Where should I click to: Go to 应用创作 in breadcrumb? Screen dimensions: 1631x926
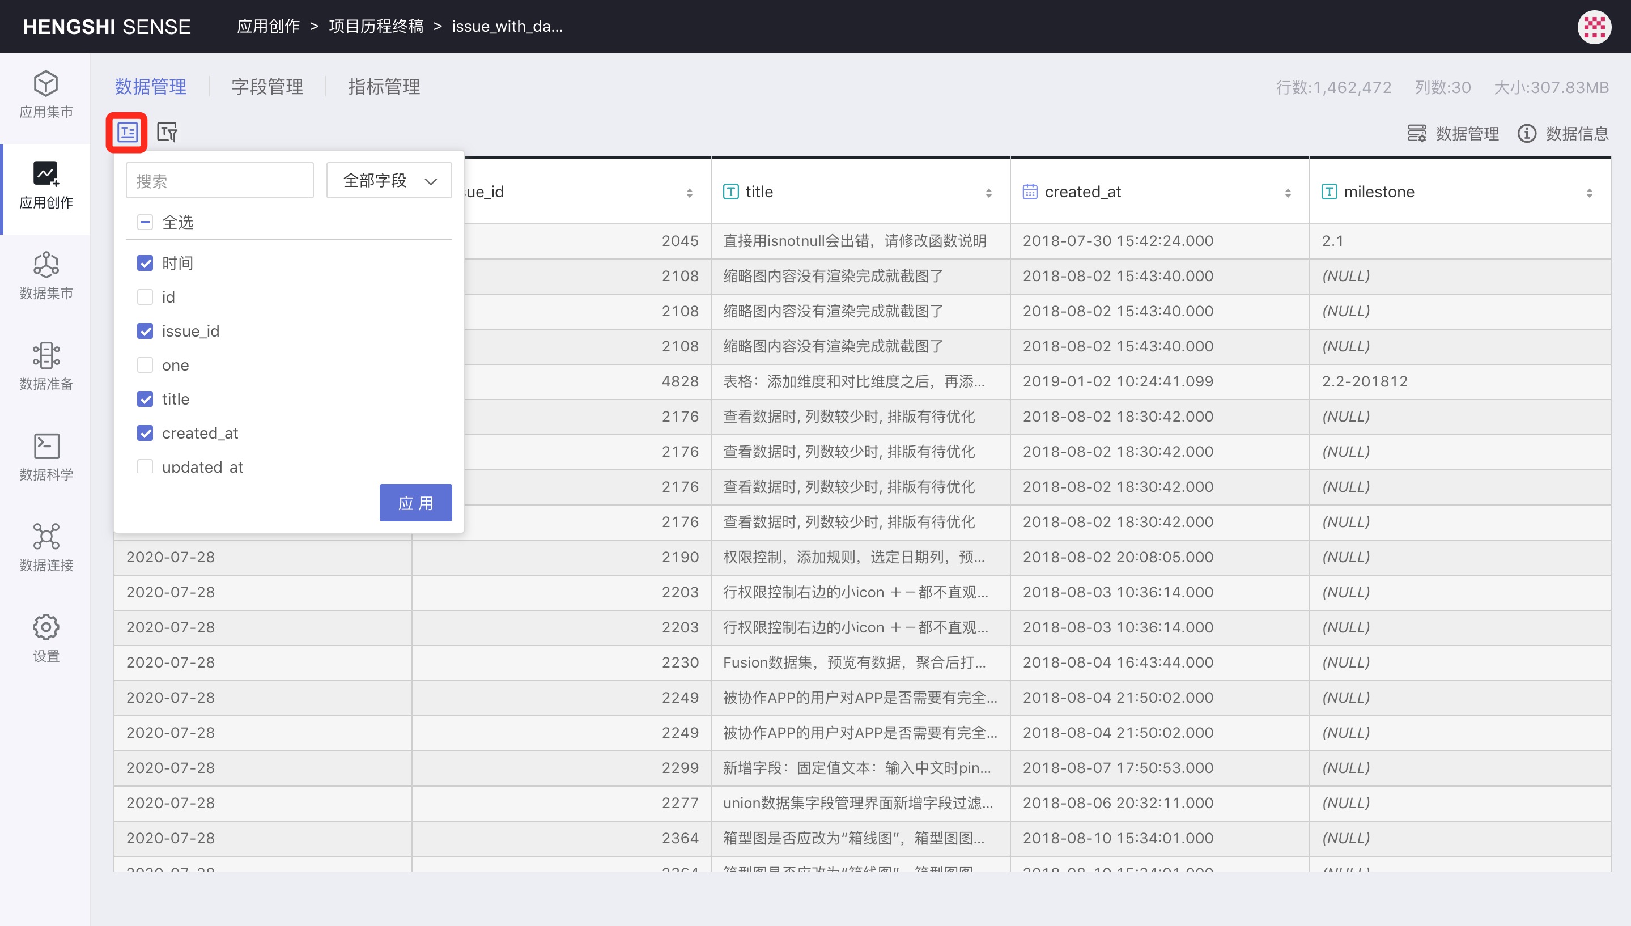267,26
